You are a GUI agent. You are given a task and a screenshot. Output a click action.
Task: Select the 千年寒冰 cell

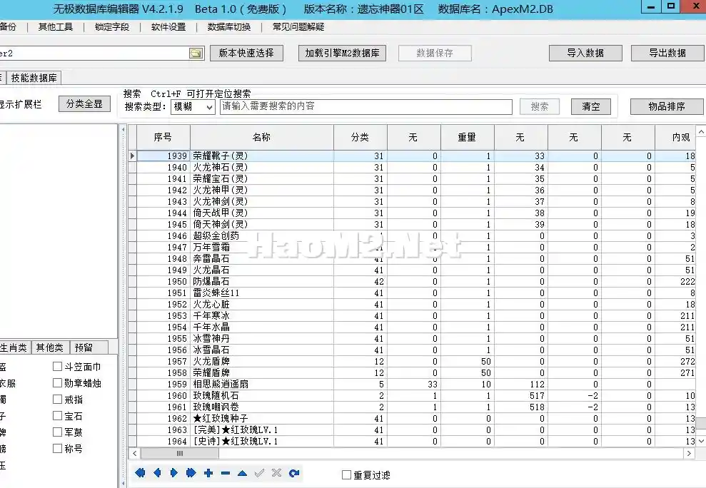click(262, 315)
